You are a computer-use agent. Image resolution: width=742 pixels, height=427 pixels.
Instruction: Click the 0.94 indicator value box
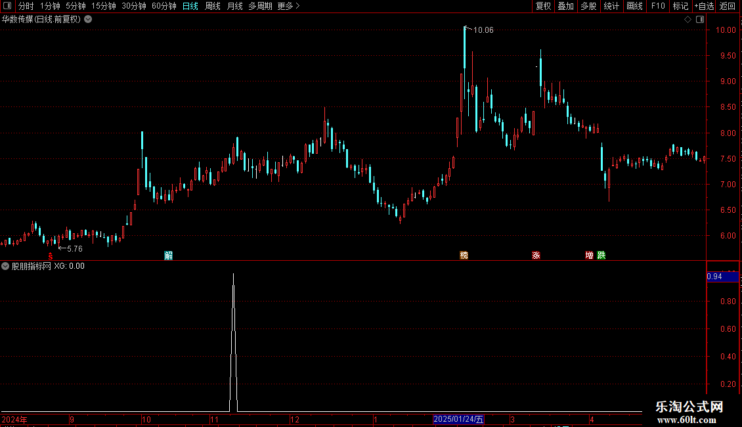pos(722,277)
